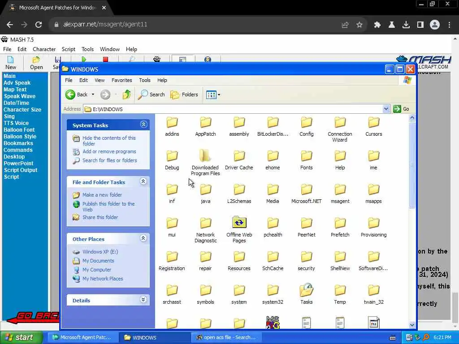Open the system32 folder
Viewport: 459px width, 344px height.
point(273,294)
